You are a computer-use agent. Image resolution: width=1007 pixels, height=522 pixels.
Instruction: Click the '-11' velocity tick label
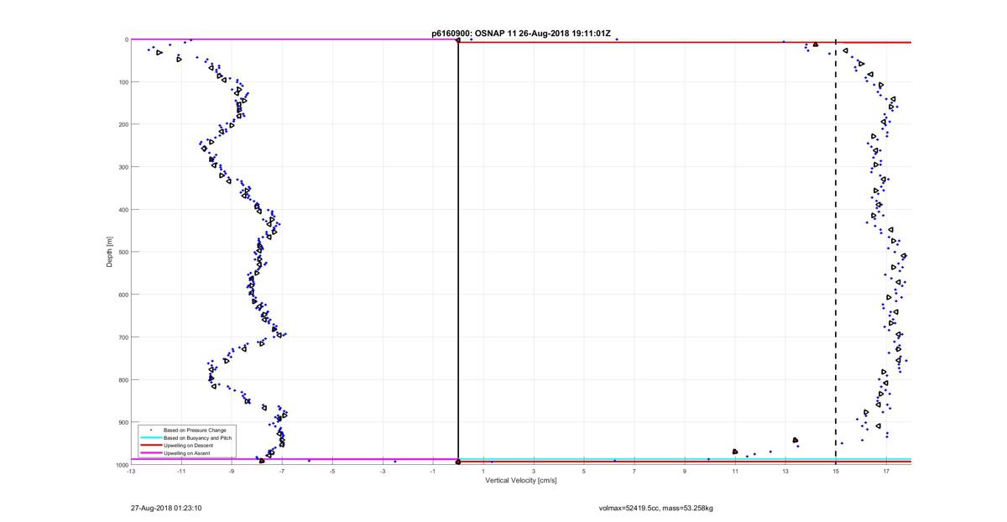click(181, 472)
